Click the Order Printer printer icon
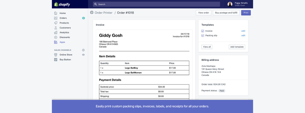 tap(92, 13)
